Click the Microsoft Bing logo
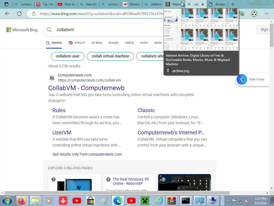Viewport: 274px width, 206px height. 22,30
